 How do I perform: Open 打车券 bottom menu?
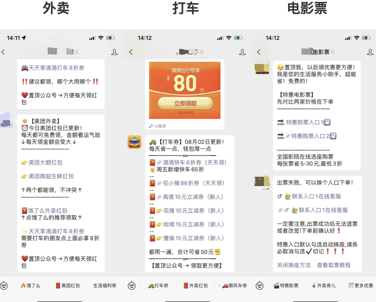(x=158, y=286)
